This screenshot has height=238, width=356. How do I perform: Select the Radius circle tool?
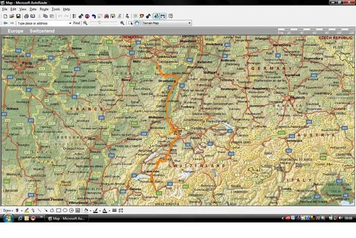point(71,211)
